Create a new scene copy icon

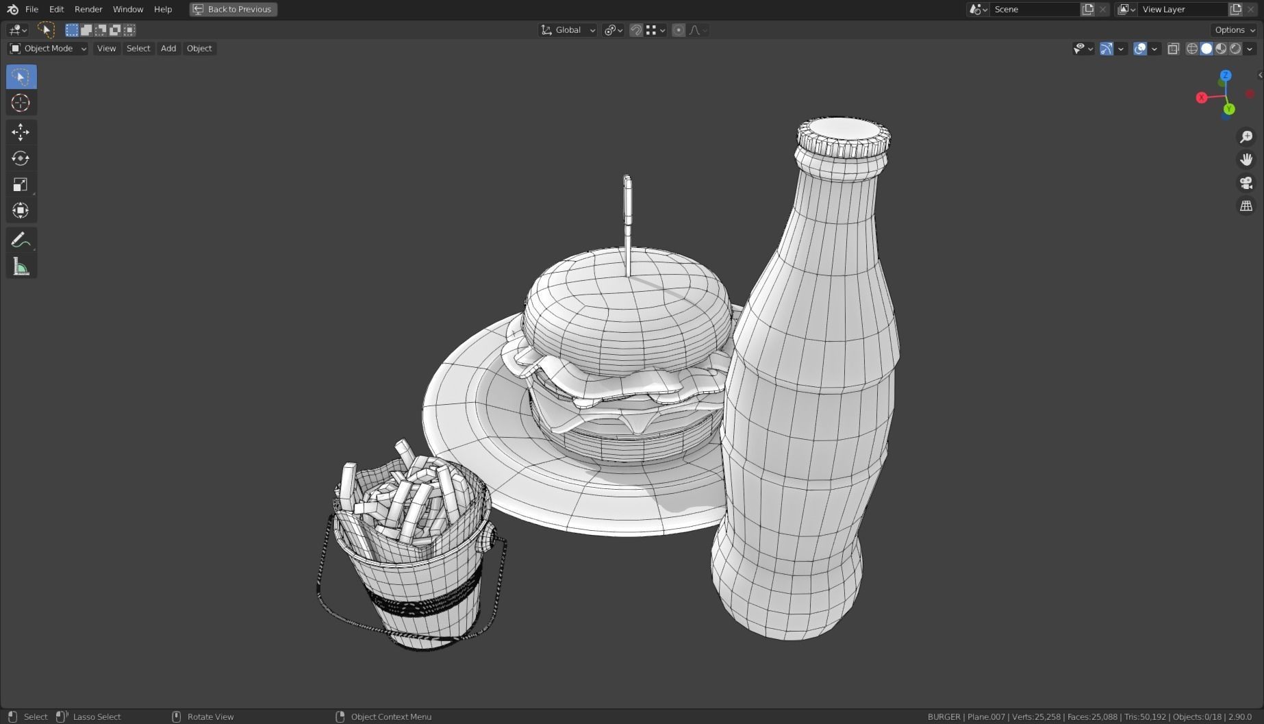pyautogui.click(x=1087, y=9)
